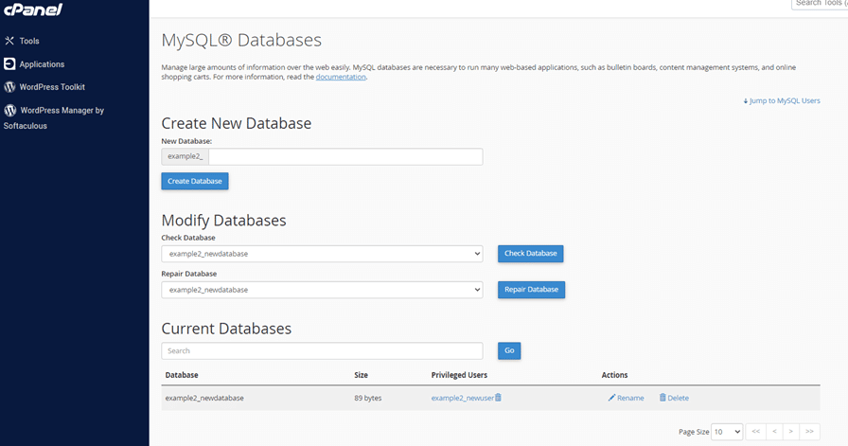
Task: Go to last page with >> button
Action: coord(809,432)
